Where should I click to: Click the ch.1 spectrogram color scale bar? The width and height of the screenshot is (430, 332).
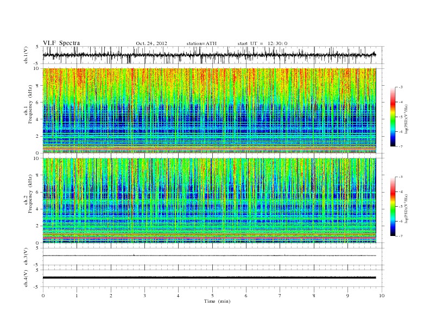coord(393,117)
